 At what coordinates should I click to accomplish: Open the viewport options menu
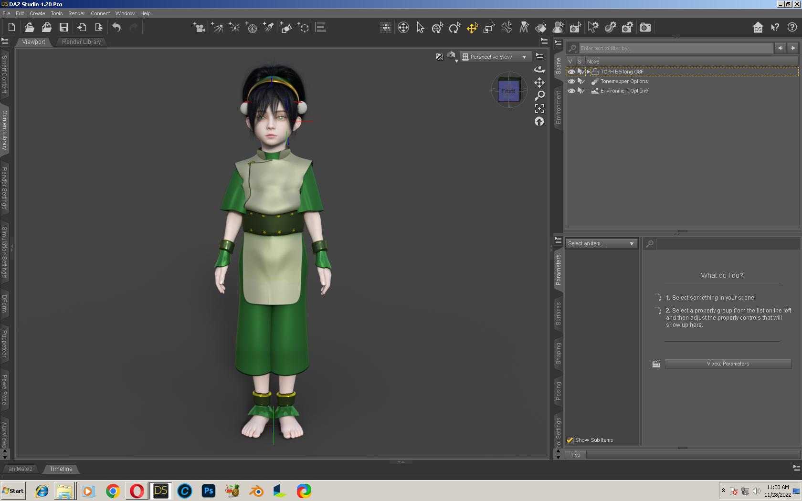pos(539,56)
